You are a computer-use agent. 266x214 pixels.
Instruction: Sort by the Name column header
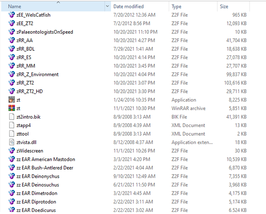(53, 7)
